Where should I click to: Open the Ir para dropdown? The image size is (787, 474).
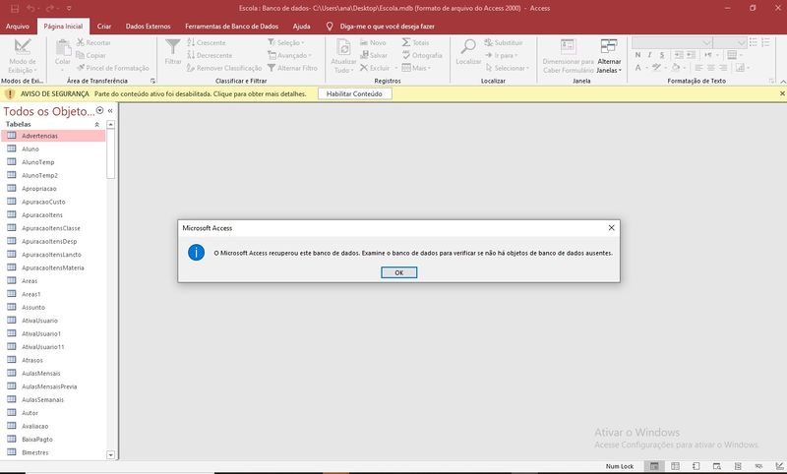[x=501, y=55]
